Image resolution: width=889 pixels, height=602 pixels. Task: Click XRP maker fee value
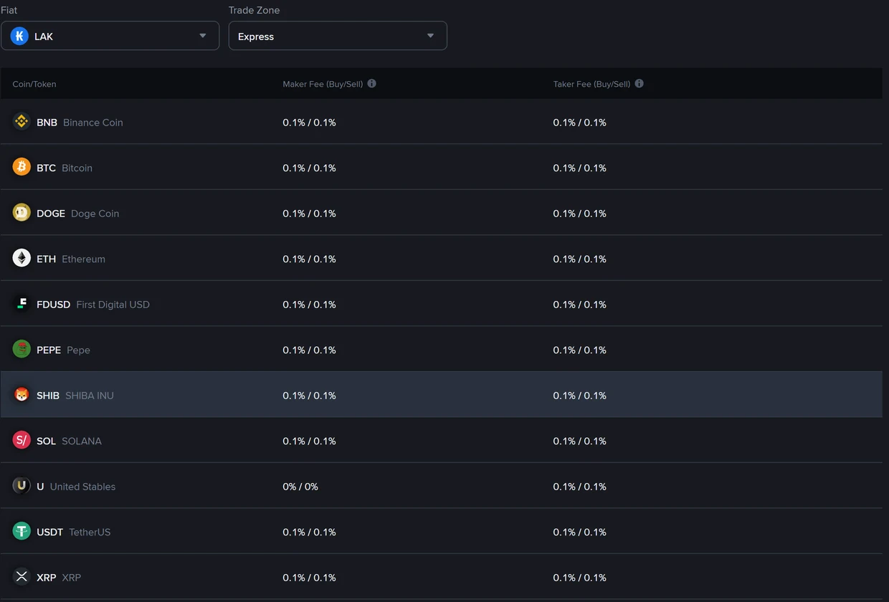tap(309, 578)
